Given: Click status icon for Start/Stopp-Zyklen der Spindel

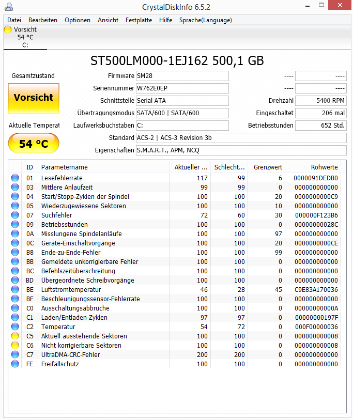Looking at the screenshot, I should click(x=15, y=196).
